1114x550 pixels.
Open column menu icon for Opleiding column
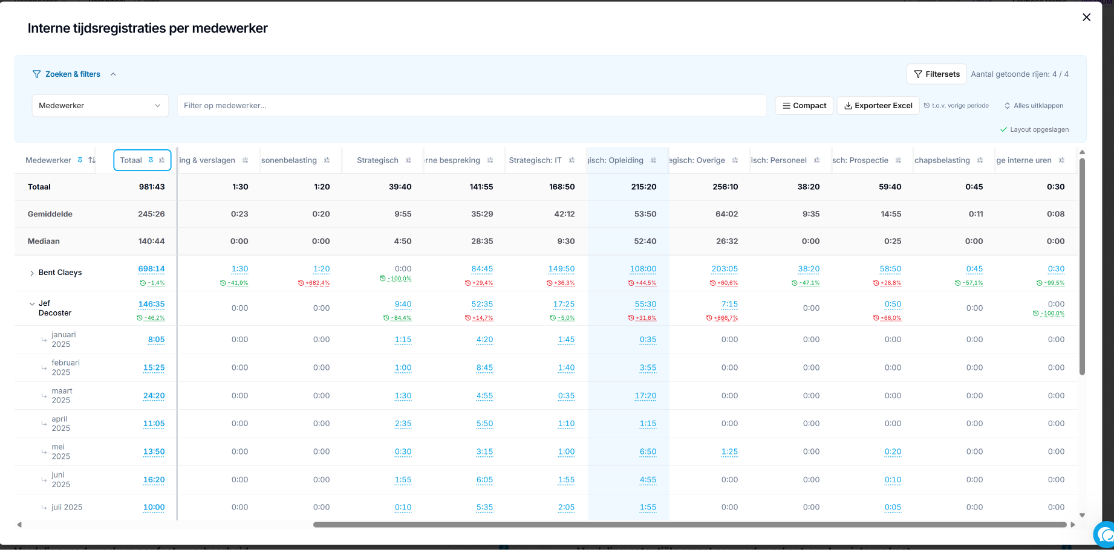tap(653, 160)
